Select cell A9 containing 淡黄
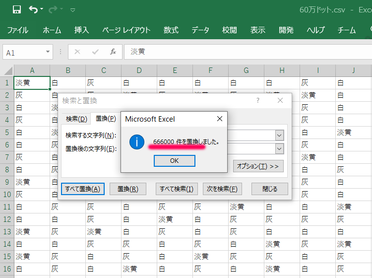Image resolution: width=372 pixels, height=278 pixels. point(32,182)
